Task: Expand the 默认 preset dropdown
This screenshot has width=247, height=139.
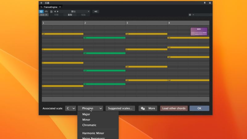Action: pos(74,11)
